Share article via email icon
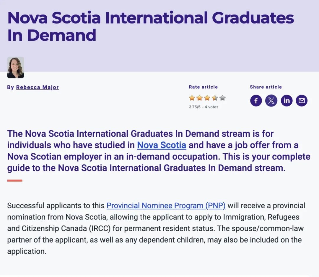Image resolution: width=319 pixels, height=277 pixels. tap(302, 100)
